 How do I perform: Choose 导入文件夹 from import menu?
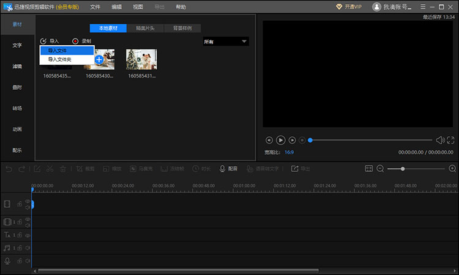pyautogui.click(x=67, y=60)
